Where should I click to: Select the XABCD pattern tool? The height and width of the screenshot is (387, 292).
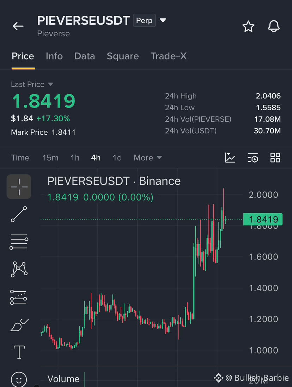tap(19, 269)
